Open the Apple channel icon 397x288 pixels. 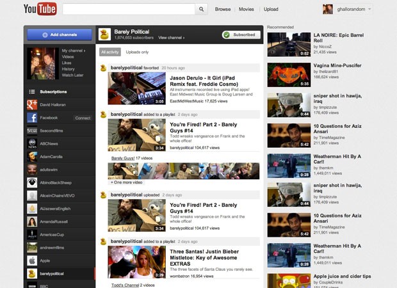click(31, 260)
